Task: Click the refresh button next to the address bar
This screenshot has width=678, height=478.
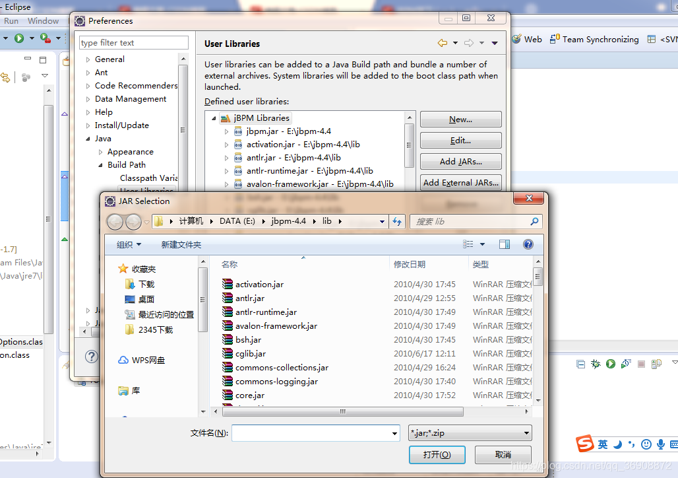Action: (x=397, y=222)
